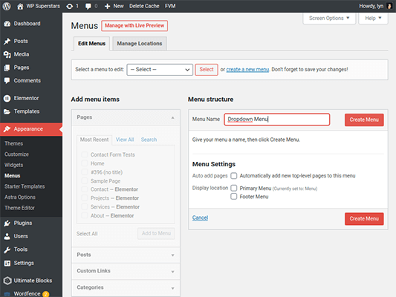Click the Ultimate Blocks icon
Viewport: 396px width, 297px height.
tap(7, 281)
